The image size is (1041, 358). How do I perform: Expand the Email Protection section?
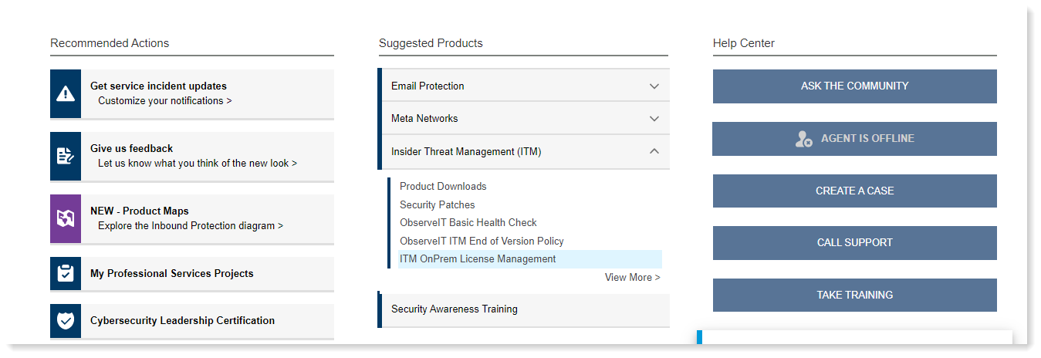tap(654, 86)
